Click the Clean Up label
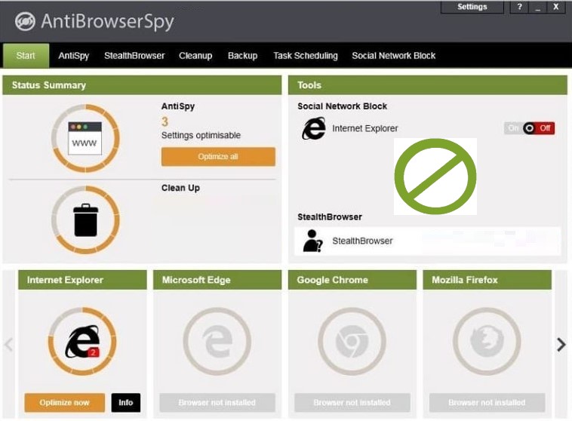572x421 pixels. (180, 189)
